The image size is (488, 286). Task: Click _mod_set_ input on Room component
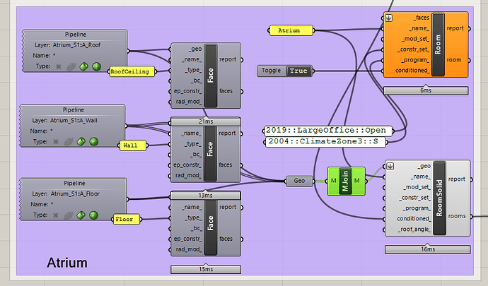click(x=415, y=39)
